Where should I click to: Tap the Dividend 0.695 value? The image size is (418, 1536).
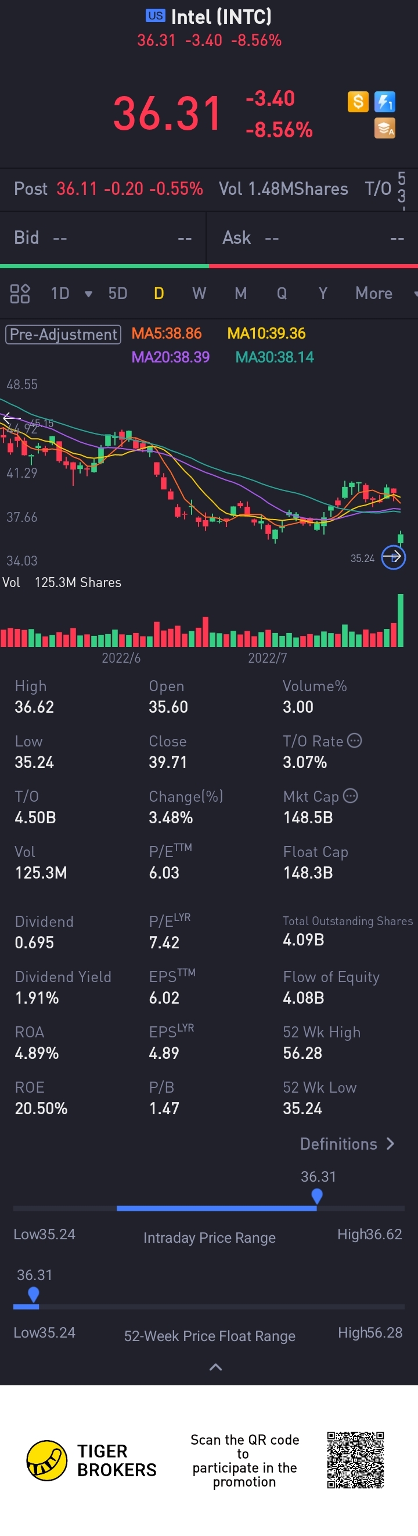(34, 943)
